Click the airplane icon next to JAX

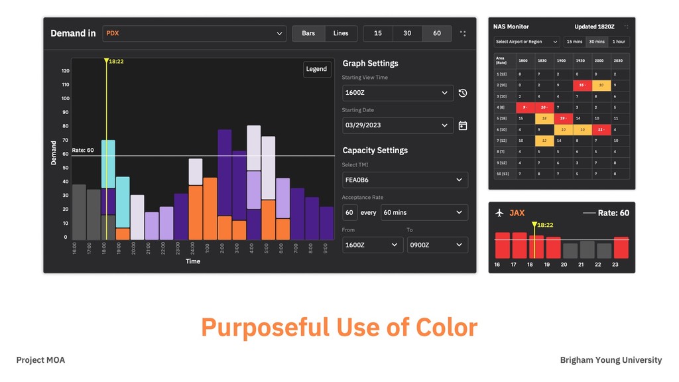coord(499,213)
